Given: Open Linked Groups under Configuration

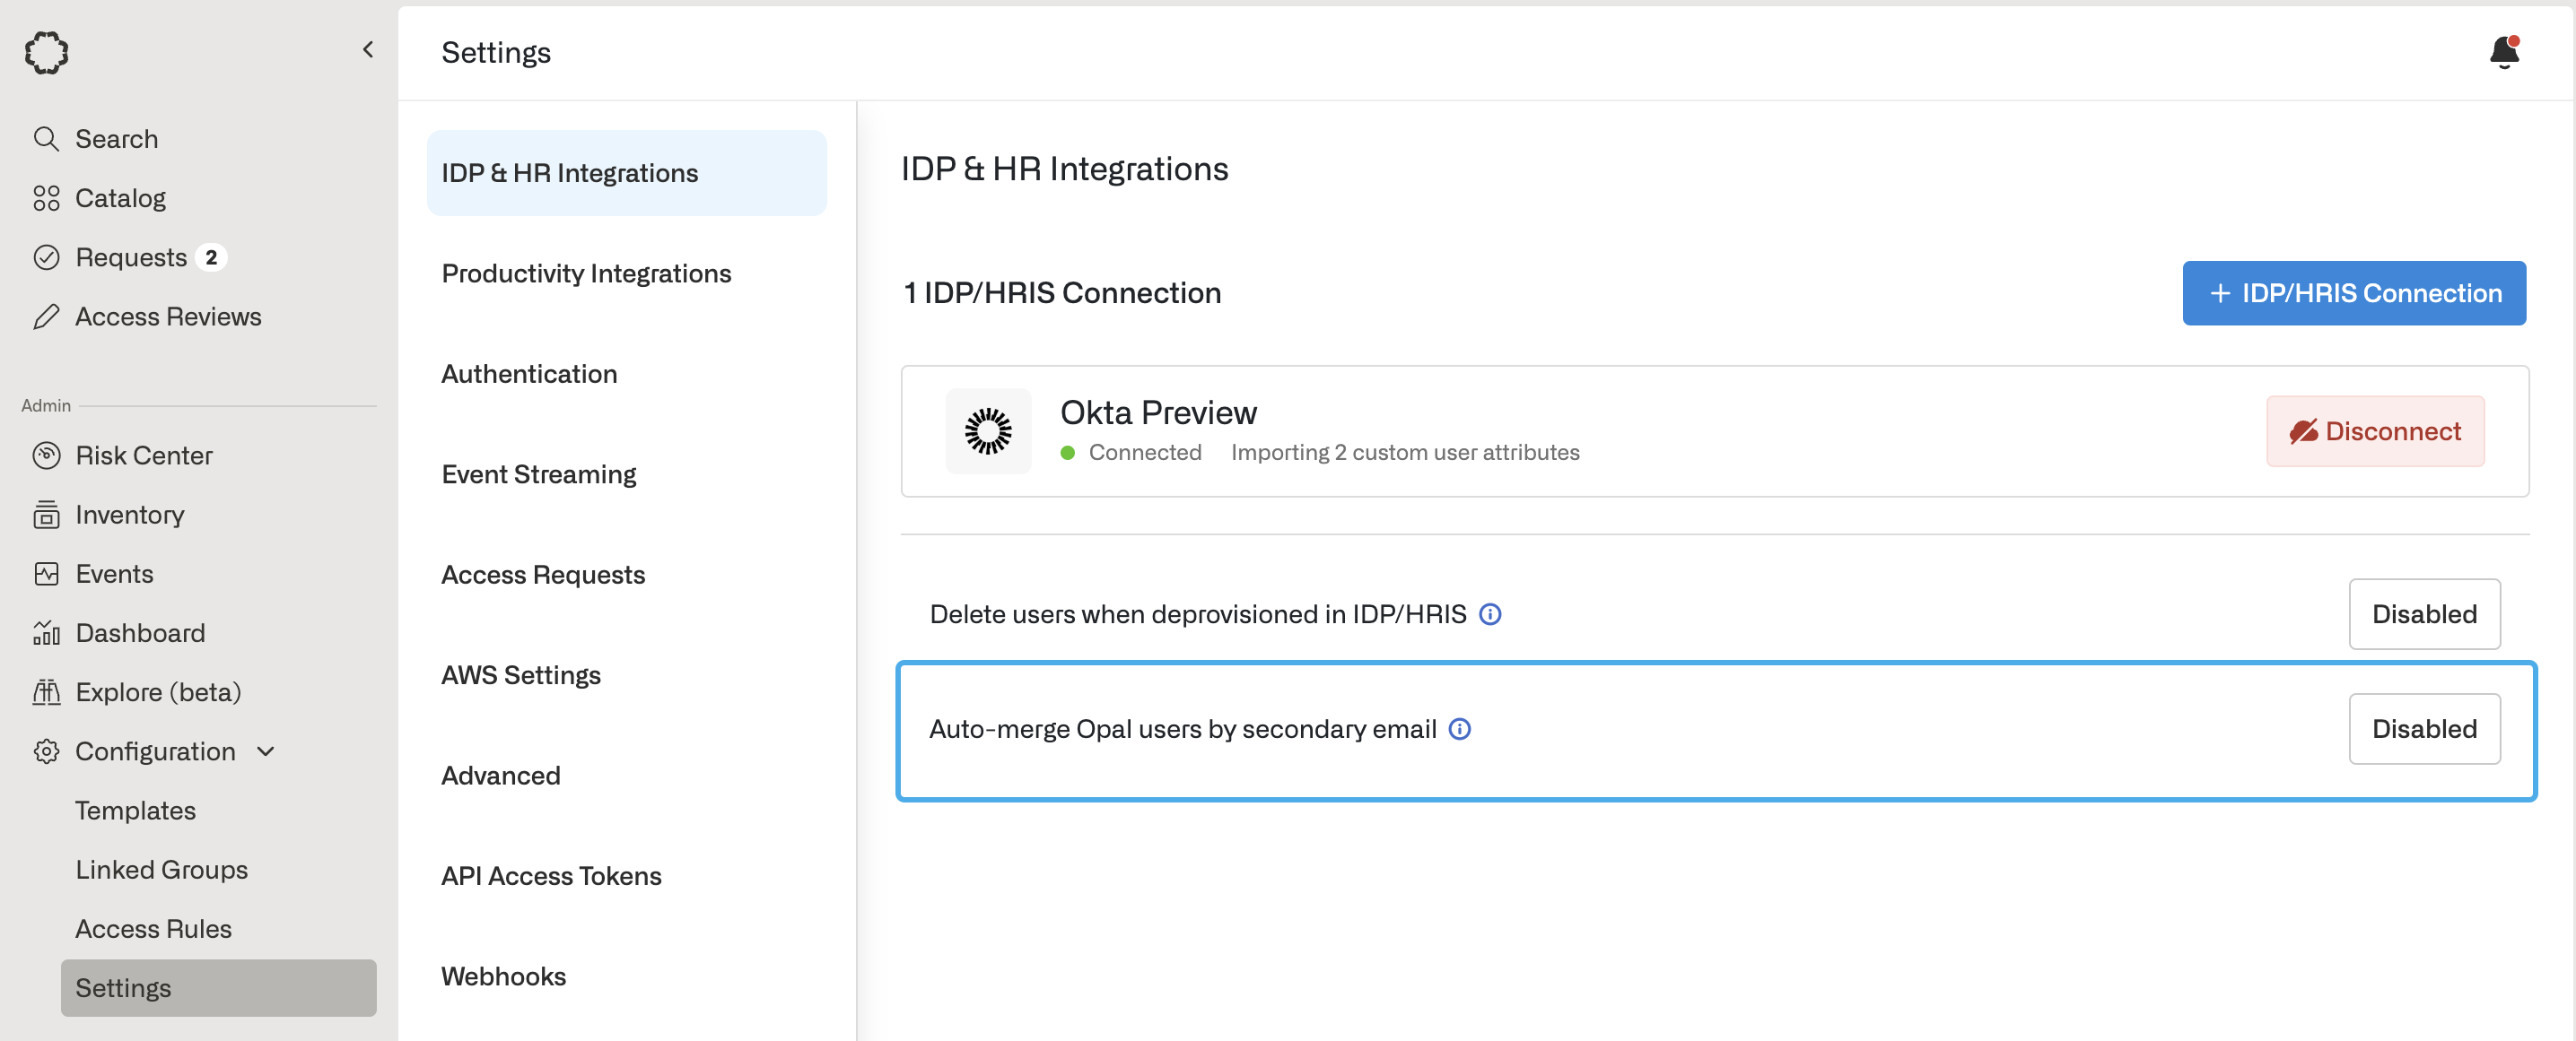Looking at the screenshot, I should point(161,869).
